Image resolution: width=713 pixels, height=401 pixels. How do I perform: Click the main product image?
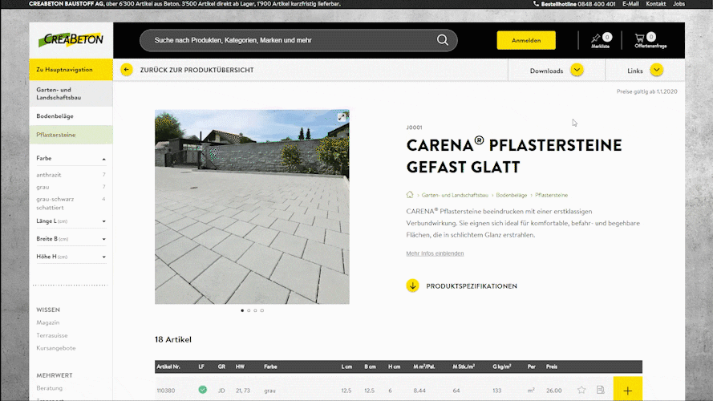[x=252, y=207]
